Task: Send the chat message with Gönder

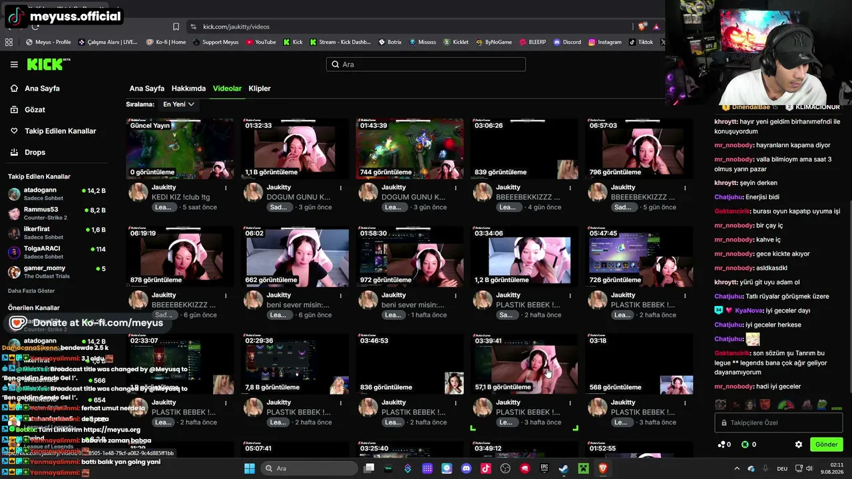Action: click(826, 444)
